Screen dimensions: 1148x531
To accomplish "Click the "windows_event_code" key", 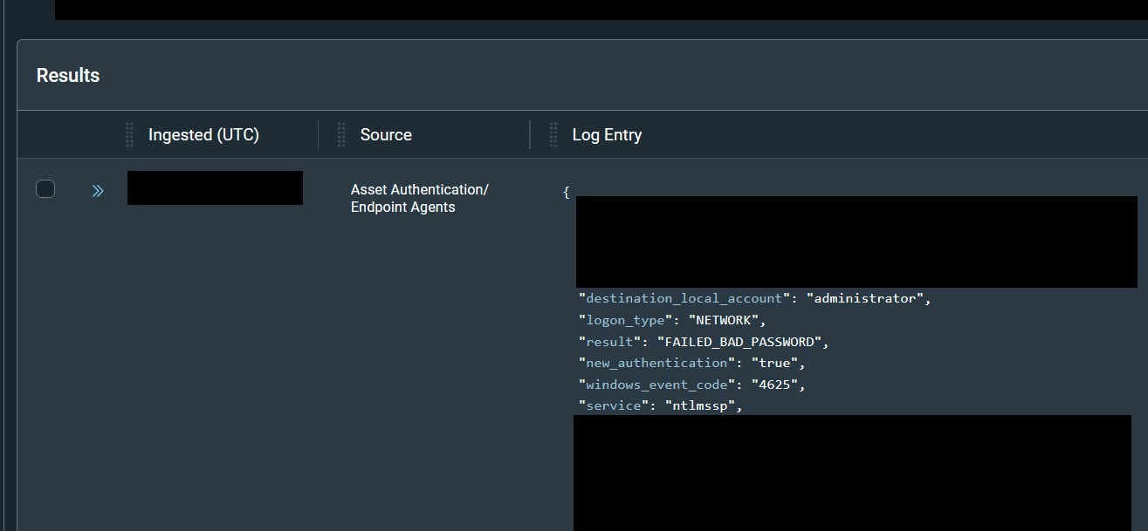I will [656, 385].
